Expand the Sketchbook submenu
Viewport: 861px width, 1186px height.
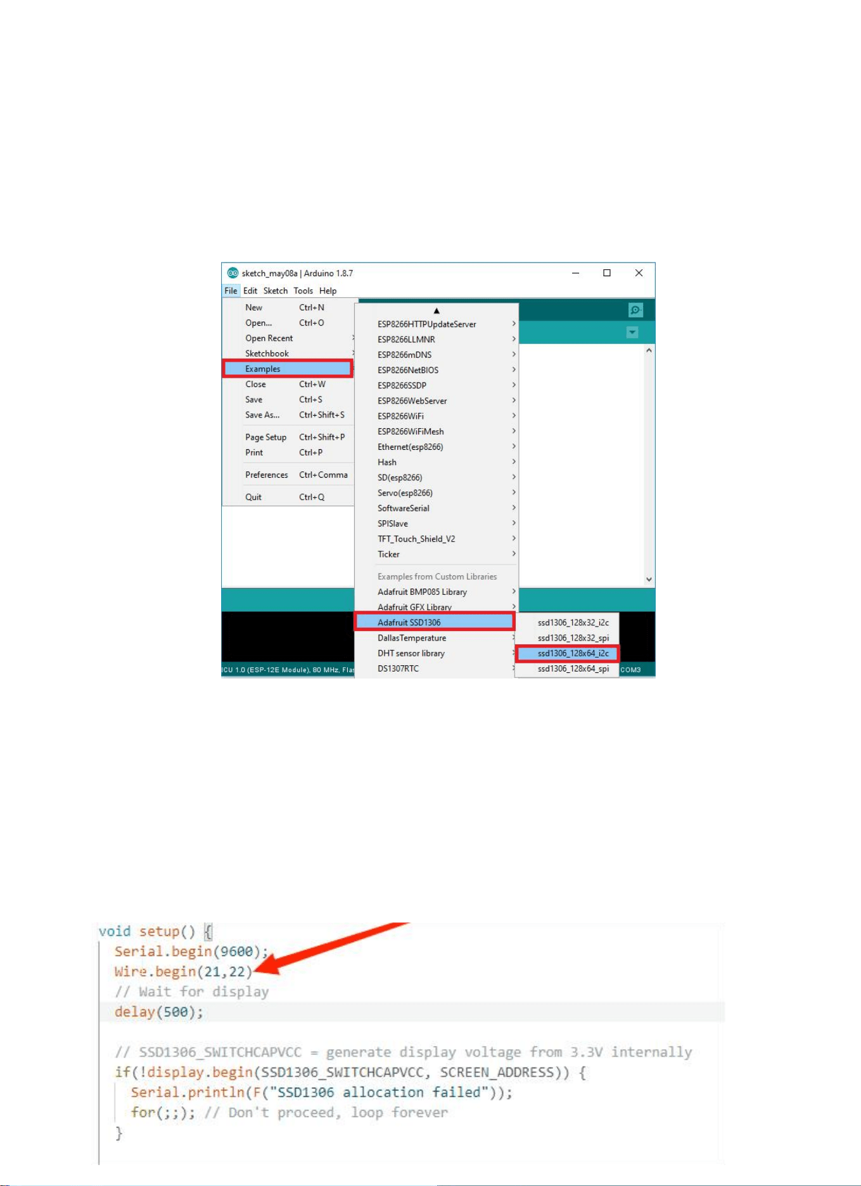tap(288, 354)
